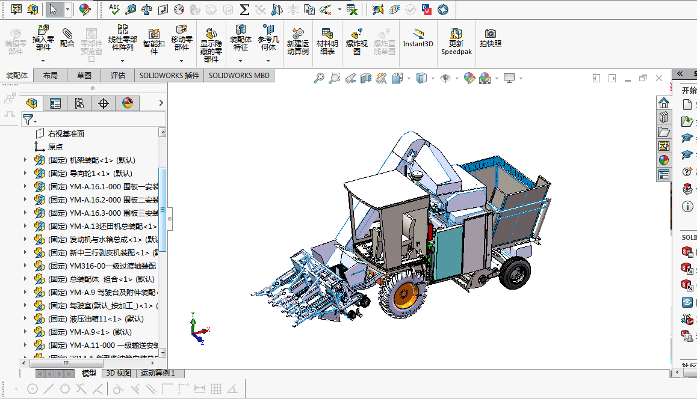
Task: Open Reference Geometry (参考几何体) tool
Action: [268, 29]
